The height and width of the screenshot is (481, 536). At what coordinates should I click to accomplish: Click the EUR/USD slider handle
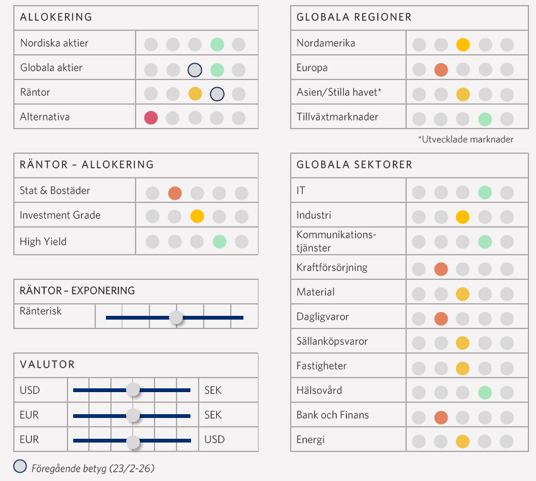coord(133,440)
